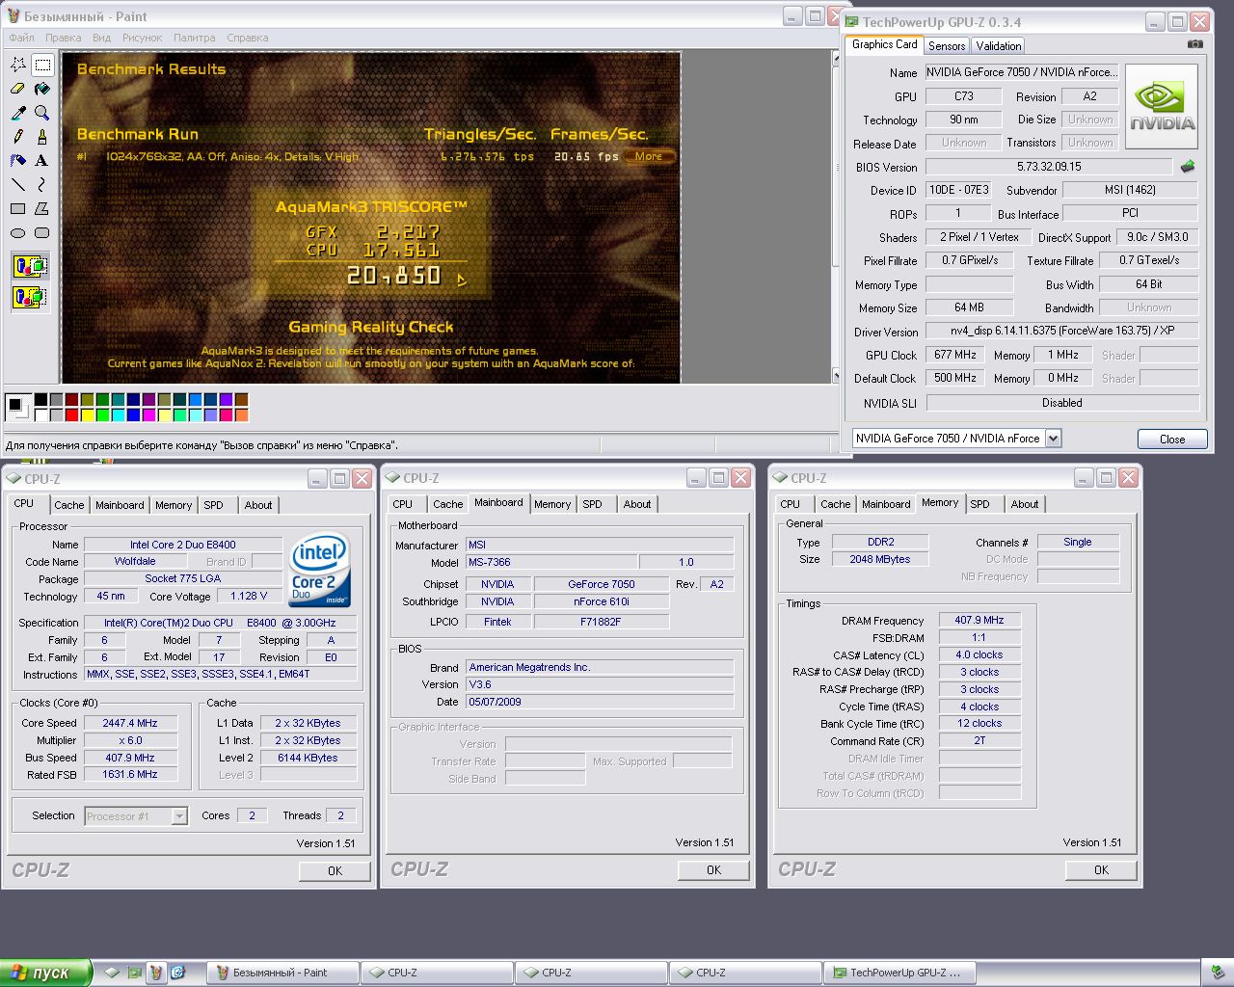Switch to Безымянный - Paint taskbar button
The image size is (1234, 987).
283,973
